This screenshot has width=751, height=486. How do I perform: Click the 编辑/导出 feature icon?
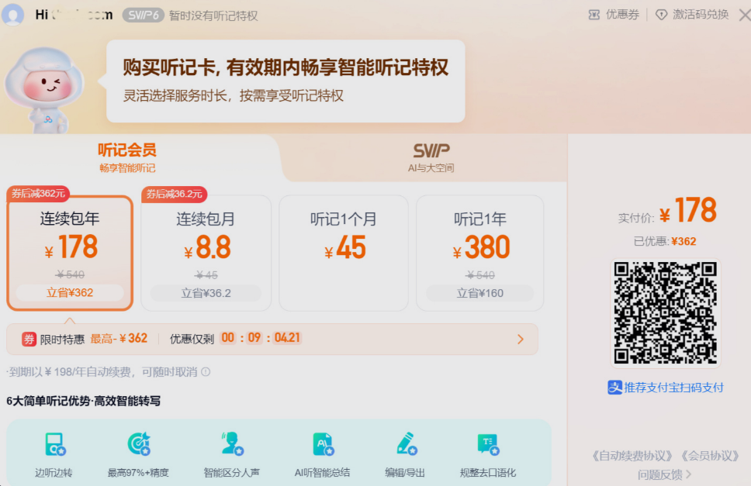[407, 444]
